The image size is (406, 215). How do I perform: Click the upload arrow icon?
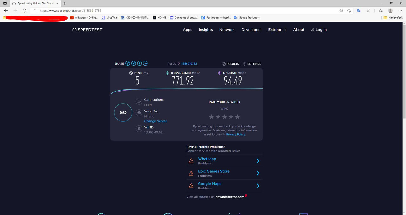pyautogui.click(x=219, y=73)
